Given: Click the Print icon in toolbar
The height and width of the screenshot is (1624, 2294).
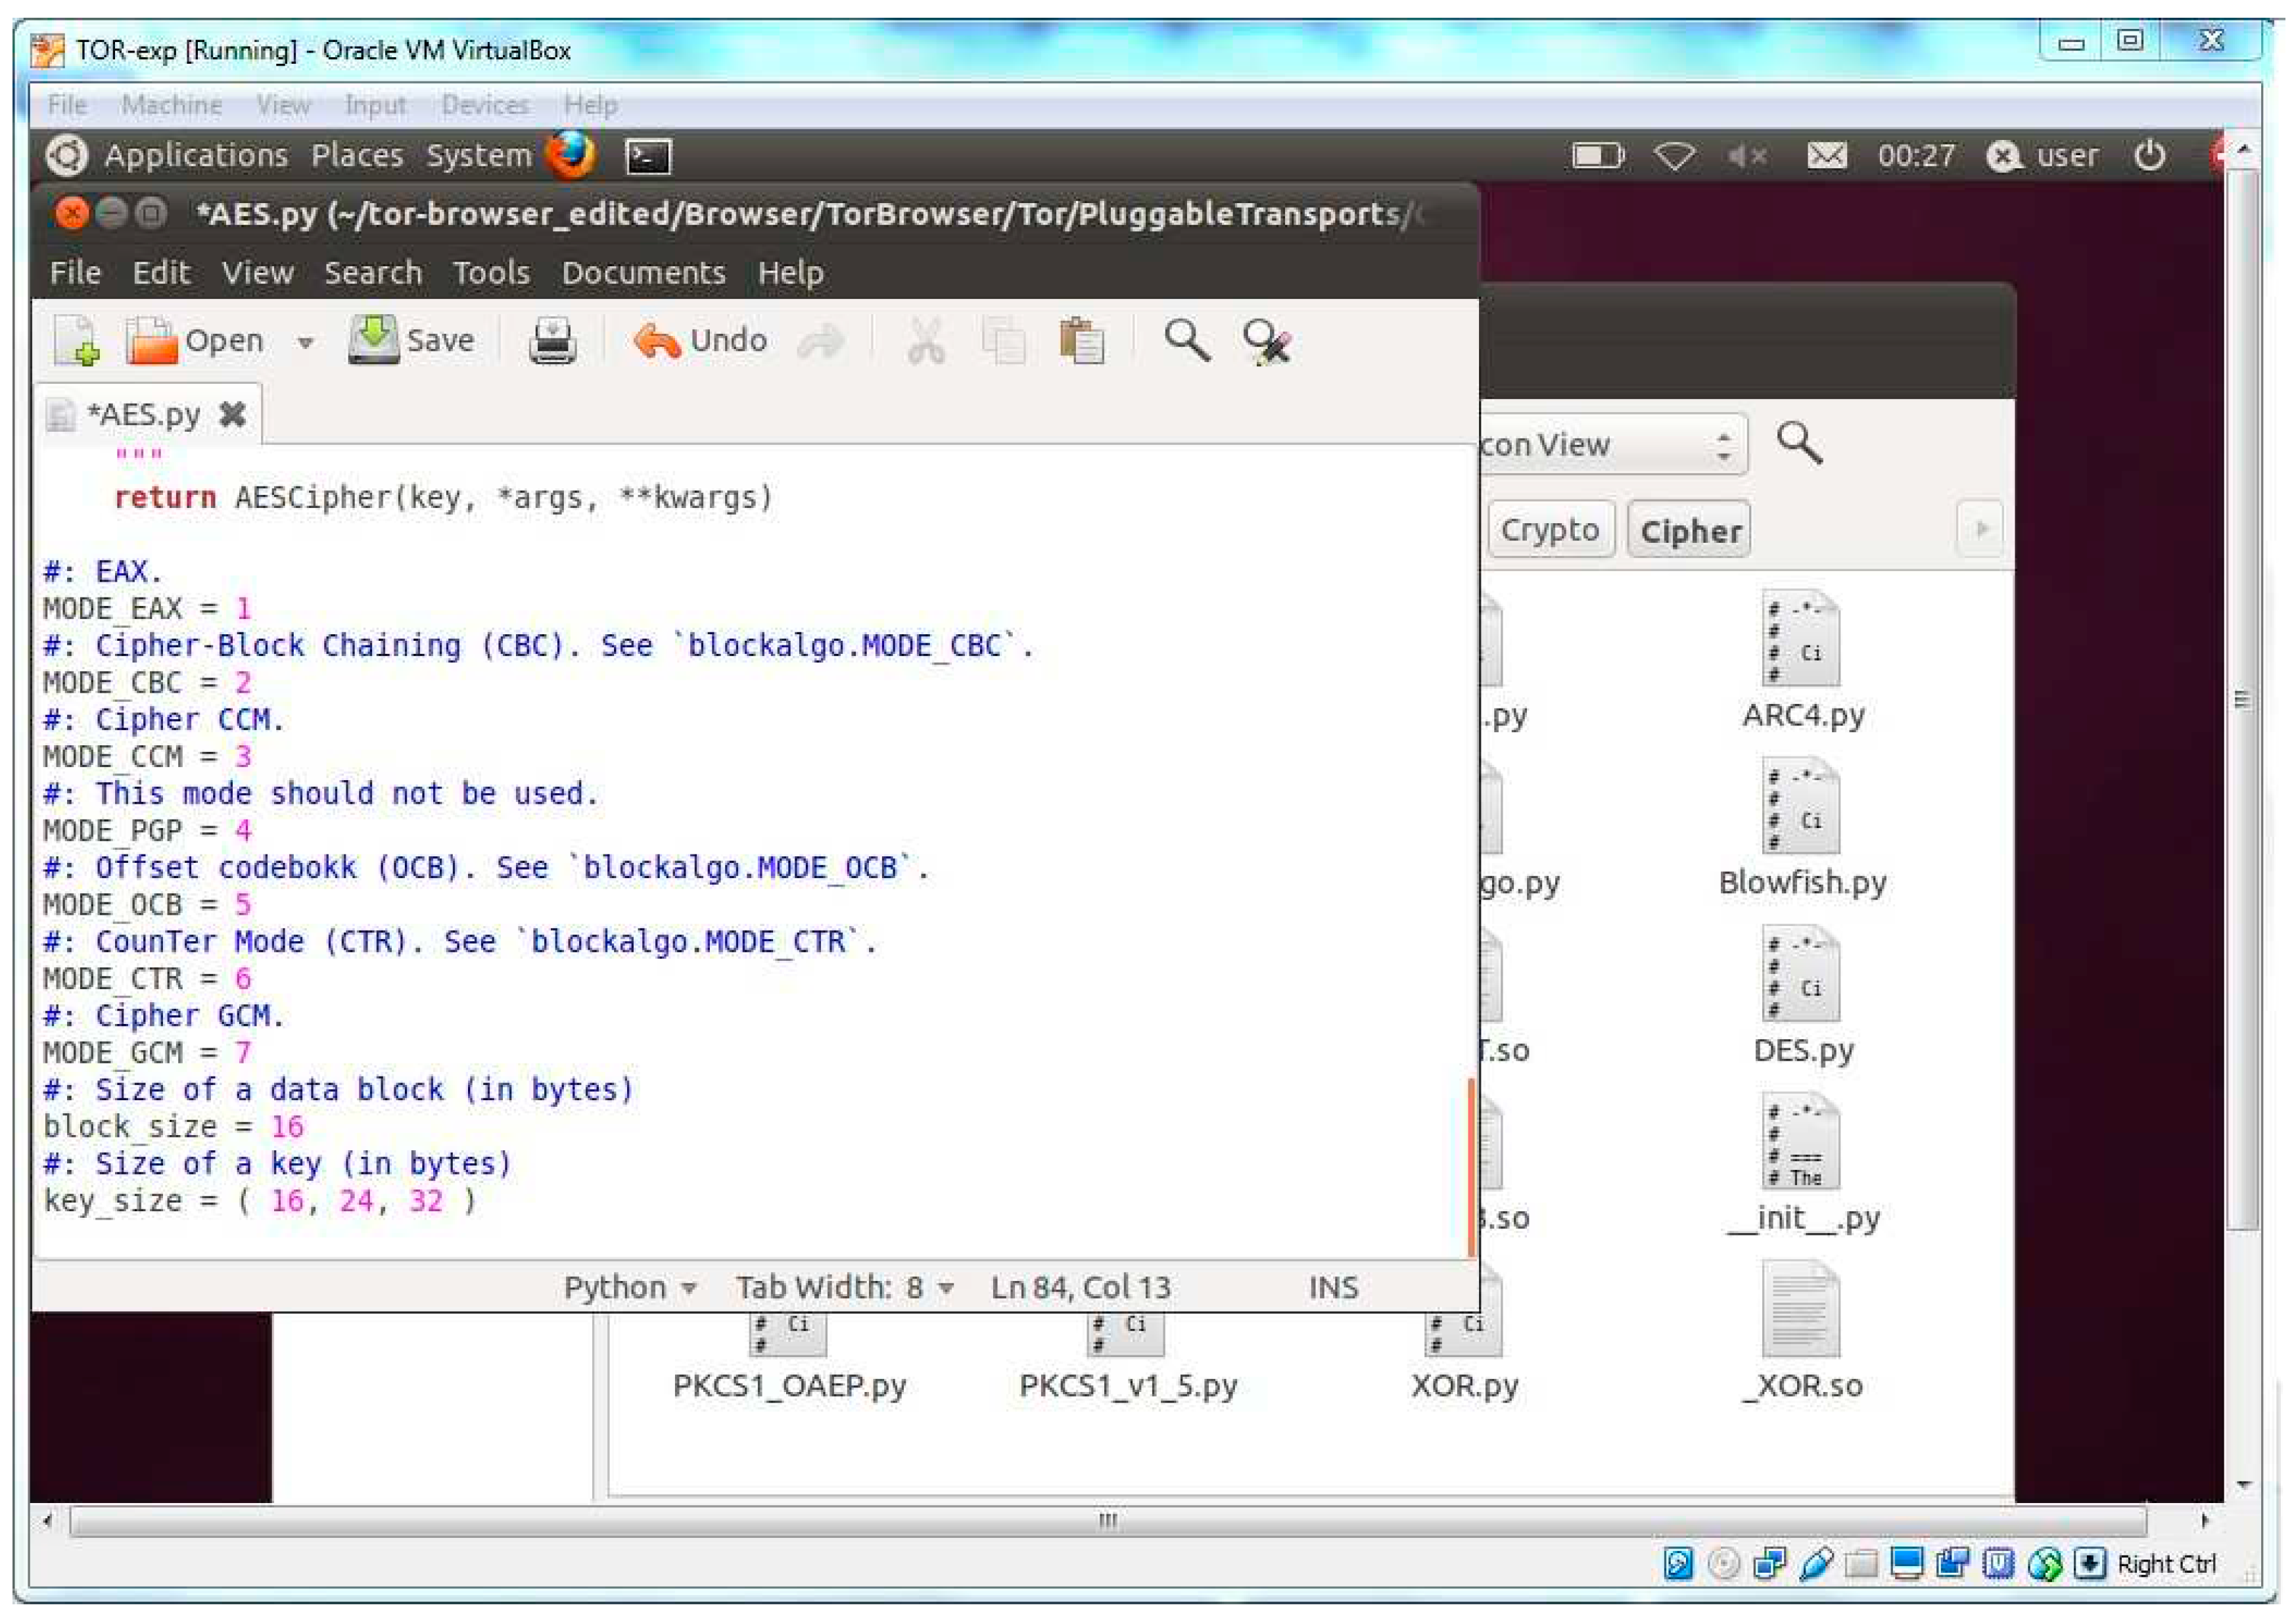Looking at the screenshot, I should point(552,341).
